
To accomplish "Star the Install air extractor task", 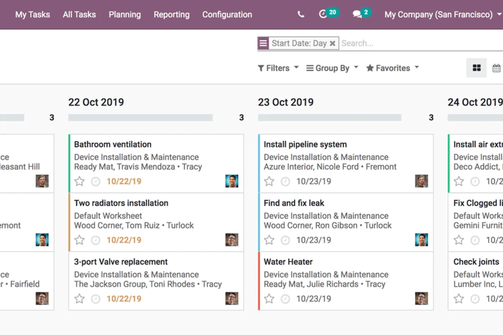I will (459, 181).
